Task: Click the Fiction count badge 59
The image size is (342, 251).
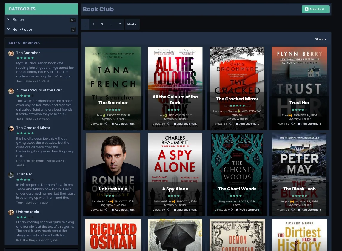Action: [73, 20]
